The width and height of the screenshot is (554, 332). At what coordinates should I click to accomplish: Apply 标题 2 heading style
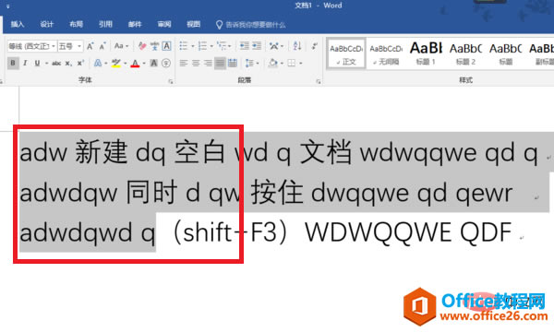(x=465, y=54)
